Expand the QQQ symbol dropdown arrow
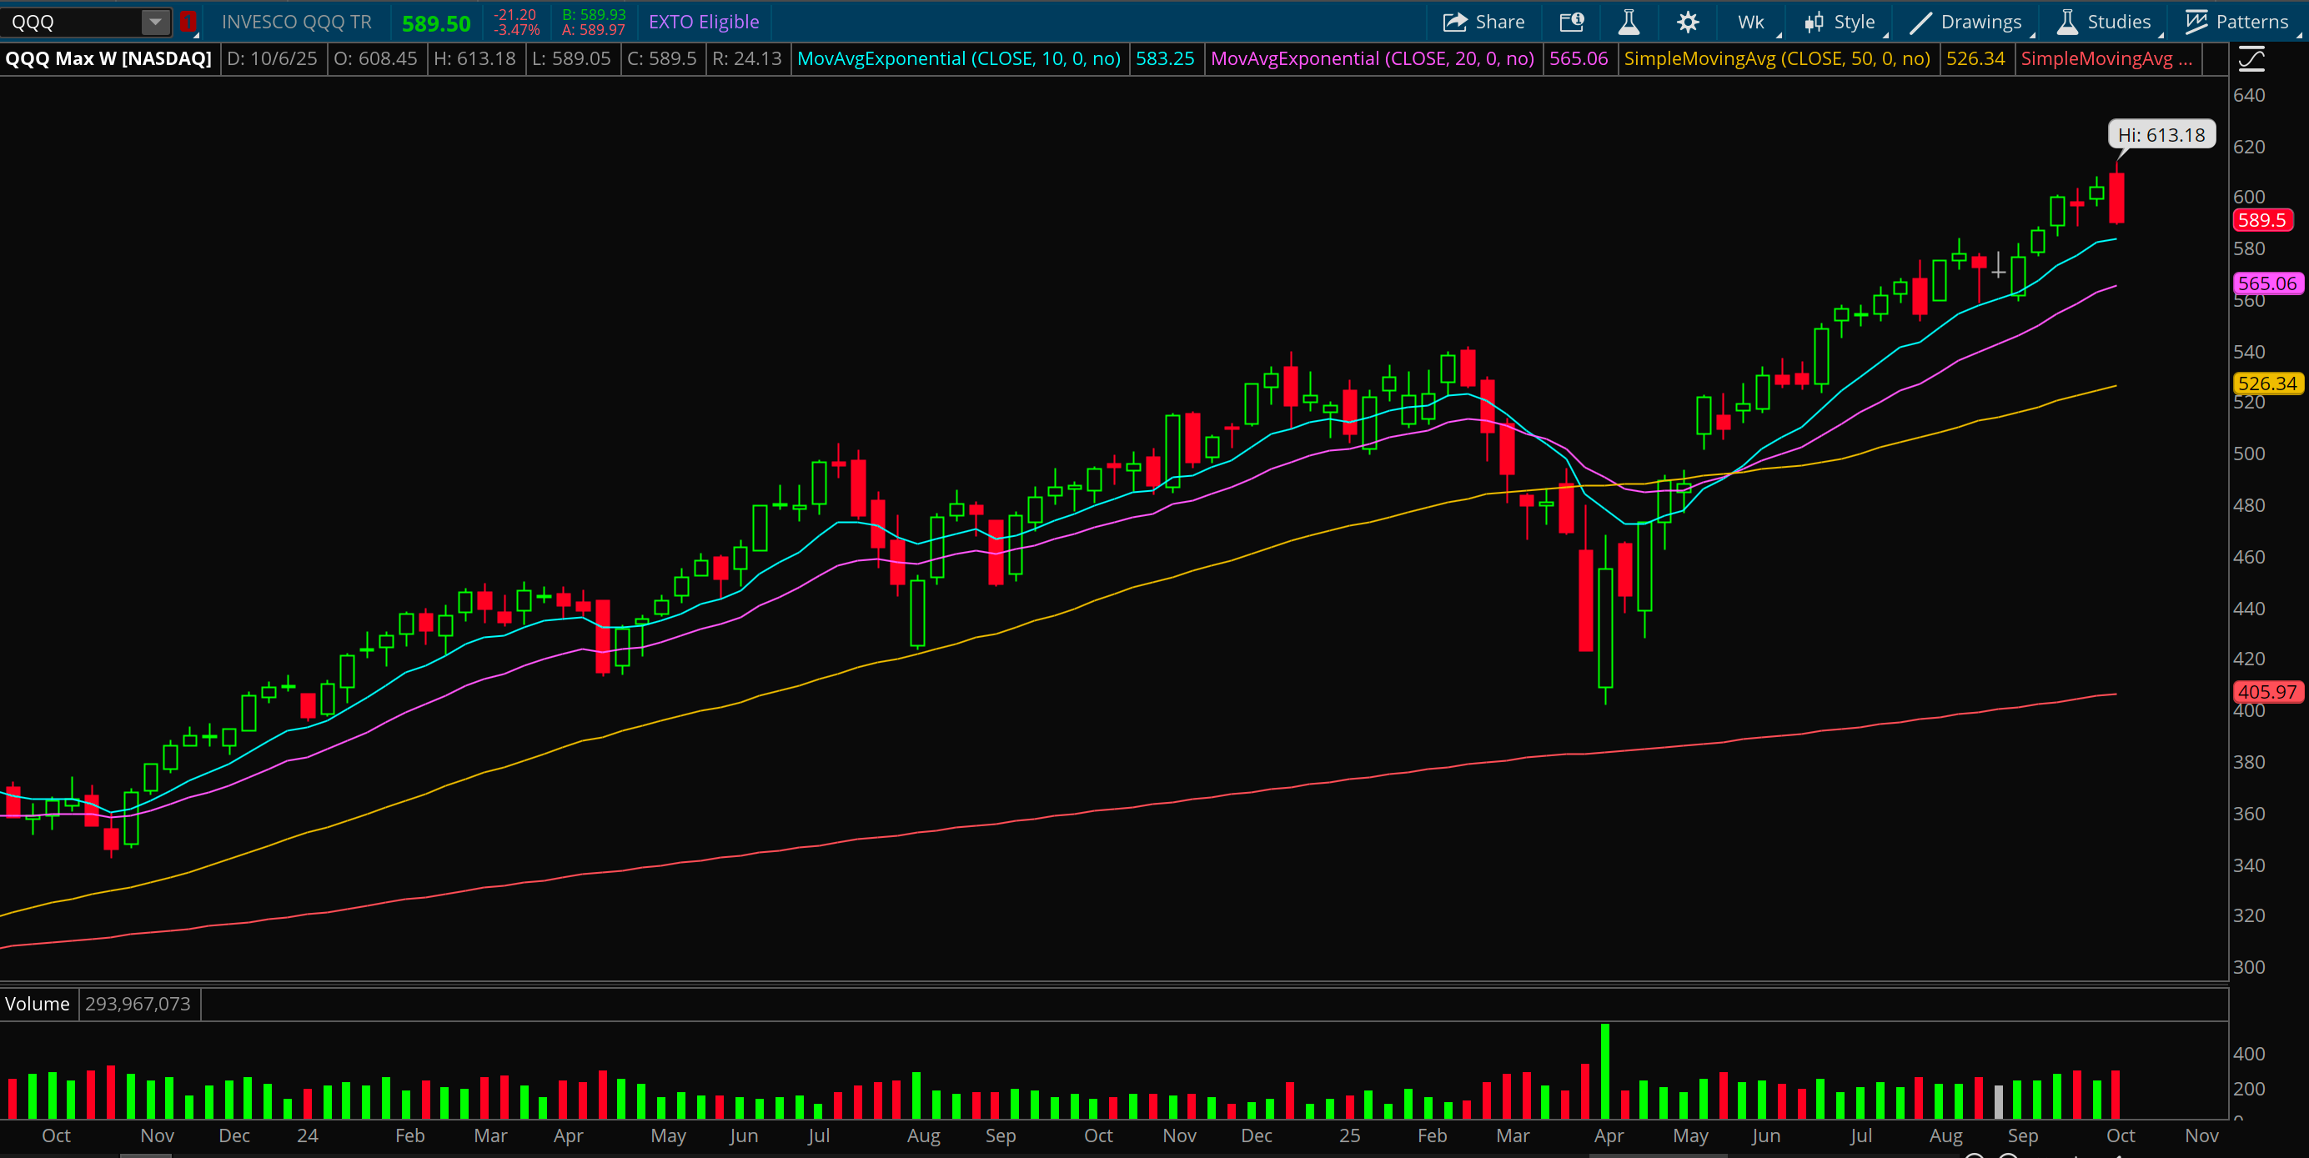Viewport: 2309px width, 1158px height. pyautogui.click(x=155, y=22)
